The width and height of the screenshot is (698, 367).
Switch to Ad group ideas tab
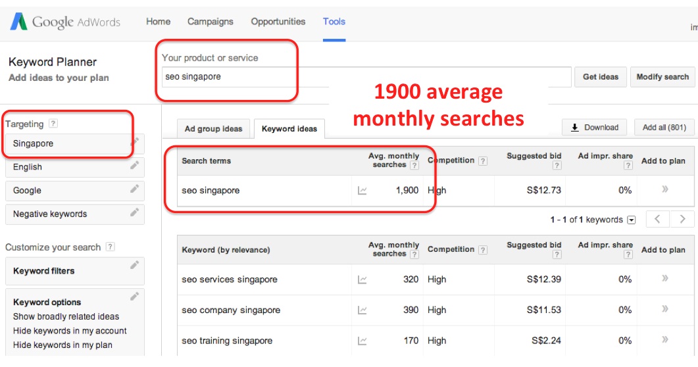[x=213, y=129]
